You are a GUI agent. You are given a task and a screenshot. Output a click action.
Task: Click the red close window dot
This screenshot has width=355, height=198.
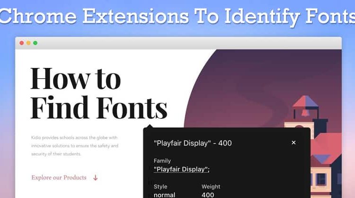tap(22, 43)
